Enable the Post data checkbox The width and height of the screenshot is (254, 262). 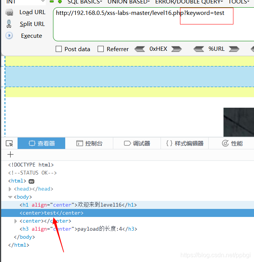coord(59,49)
